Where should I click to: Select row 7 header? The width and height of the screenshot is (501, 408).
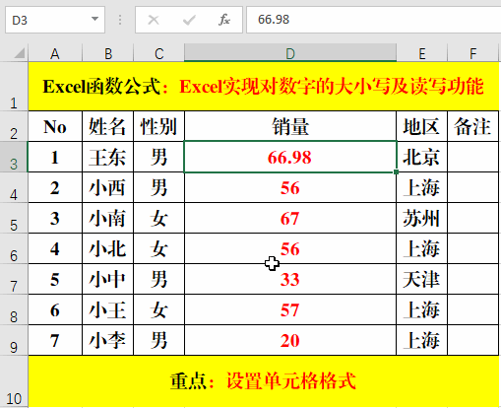click(14, 279)
